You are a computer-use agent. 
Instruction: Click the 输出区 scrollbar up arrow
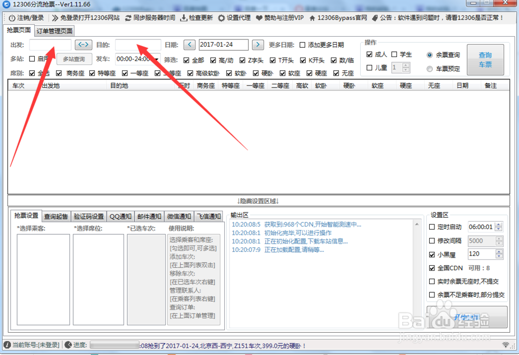[417, 224]
